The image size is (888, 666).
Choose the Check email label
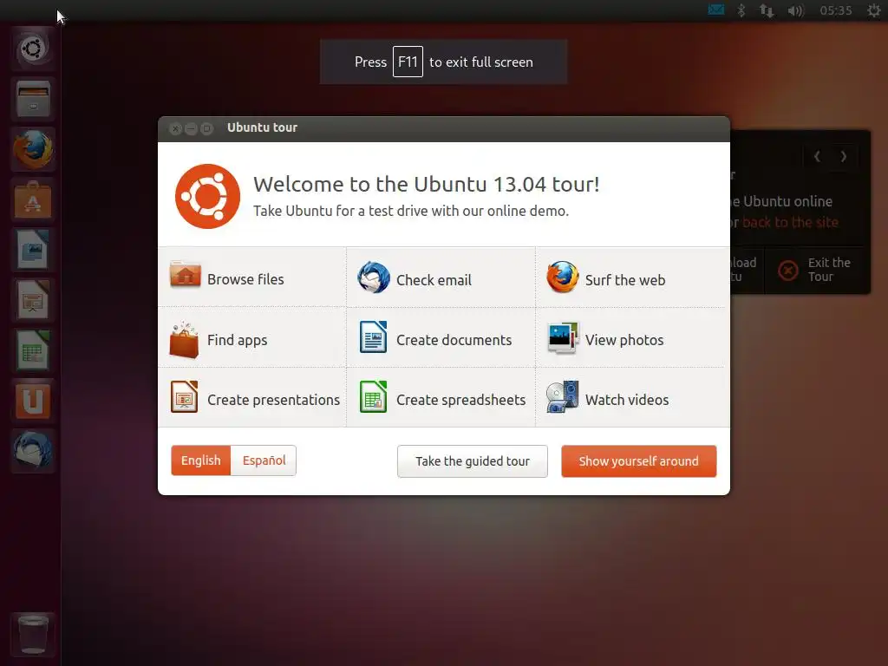434,280
